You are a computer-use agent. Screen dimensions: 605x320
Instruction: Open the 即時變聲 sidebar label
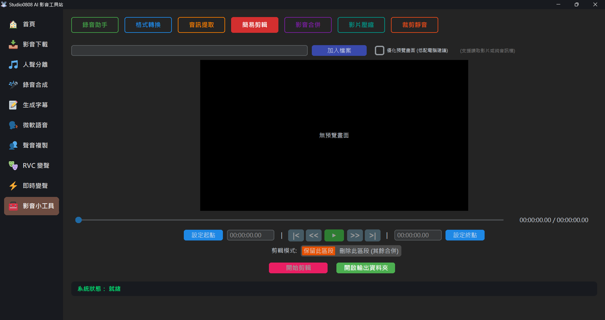35,186
